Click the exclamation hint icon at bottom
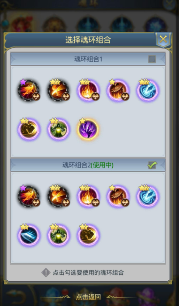Screen dimensions: 179x306 [x=46, y=272]
